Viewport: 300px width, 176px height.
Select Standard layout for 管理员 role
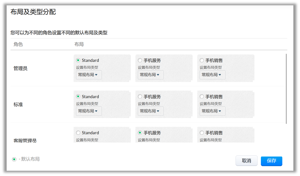click(78, 60)
